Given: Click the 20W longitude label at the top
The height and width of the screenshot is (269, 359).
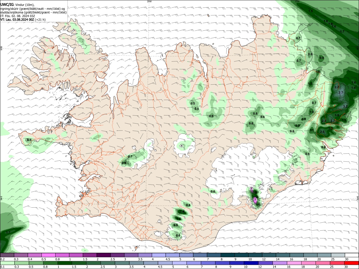Looking at the screenshot, I should pos(149,1).
